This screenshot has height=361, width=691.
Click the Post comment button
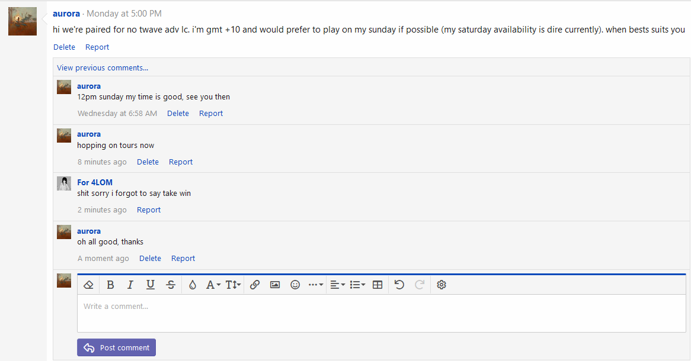coord(117,347)
